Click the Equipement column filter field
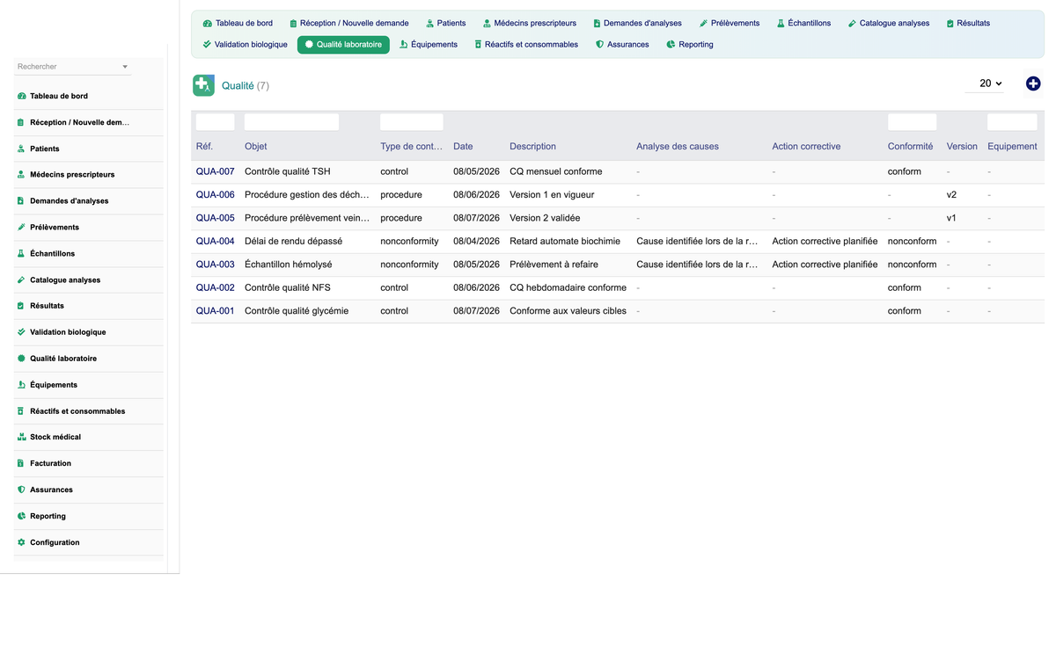 (1012, 122)
